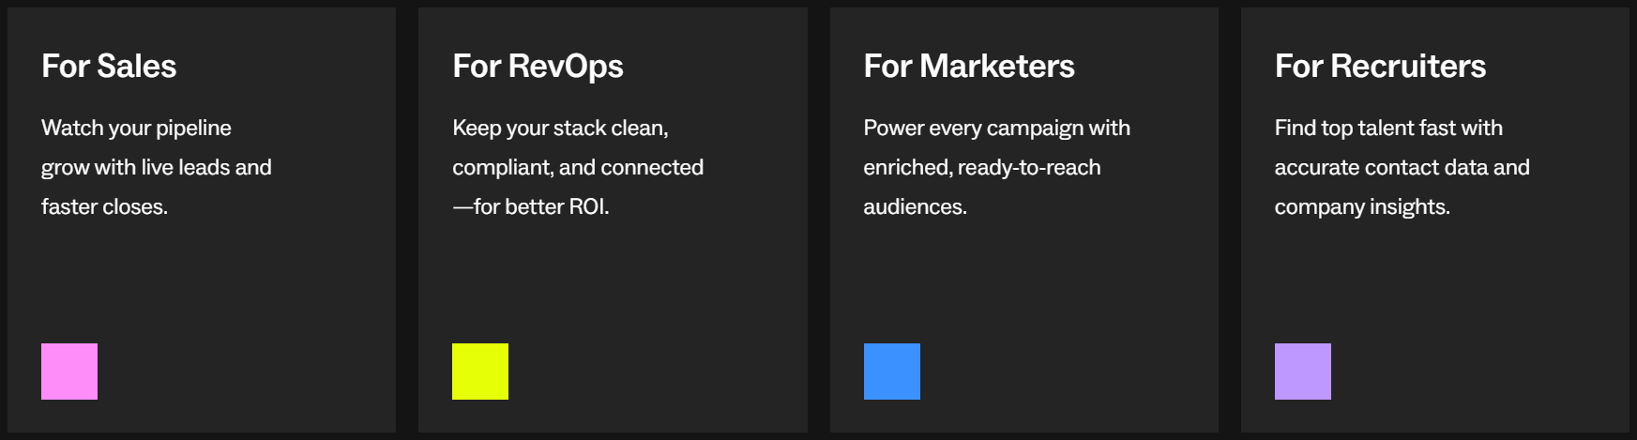The width and height of the screenshot is (1637, 440).
Task: Click the "grow with live leads and" line
Action: click(x=157, y=167)
